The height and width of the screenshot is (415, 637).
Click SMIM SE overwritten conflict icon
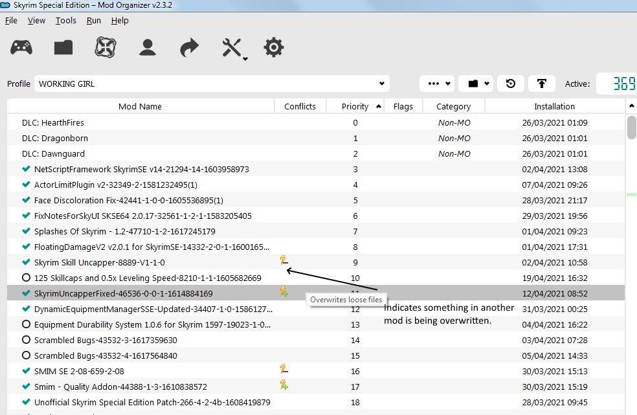pyautogui.click(x=284, y=368)
